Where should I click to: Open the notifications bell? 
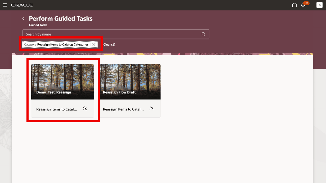click(x=303, y=5)
